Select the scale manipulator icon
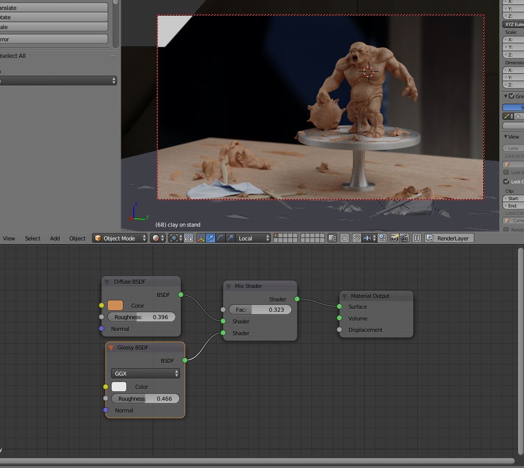The image size is (524, 468). point(230,238)
